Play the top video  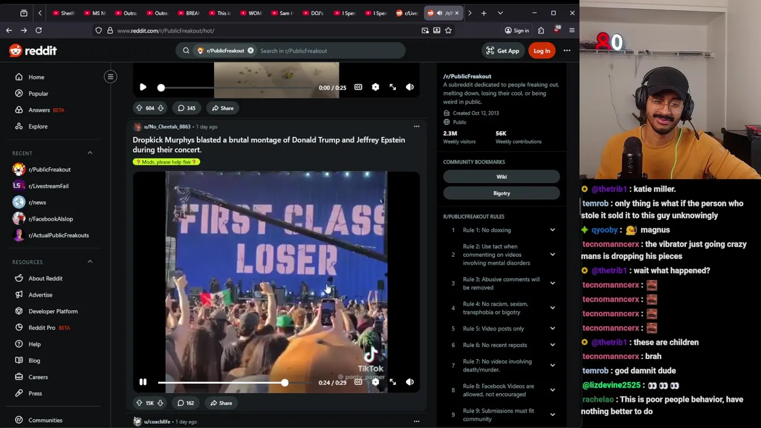pyautogui.click(x=143, y=87)
